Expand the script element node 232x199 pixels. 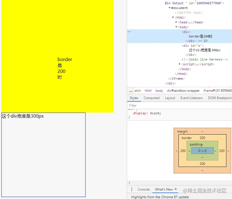[180, 64]
